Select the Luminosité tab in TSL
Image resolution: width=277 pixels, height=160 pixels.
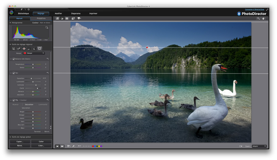pos(43,105)
